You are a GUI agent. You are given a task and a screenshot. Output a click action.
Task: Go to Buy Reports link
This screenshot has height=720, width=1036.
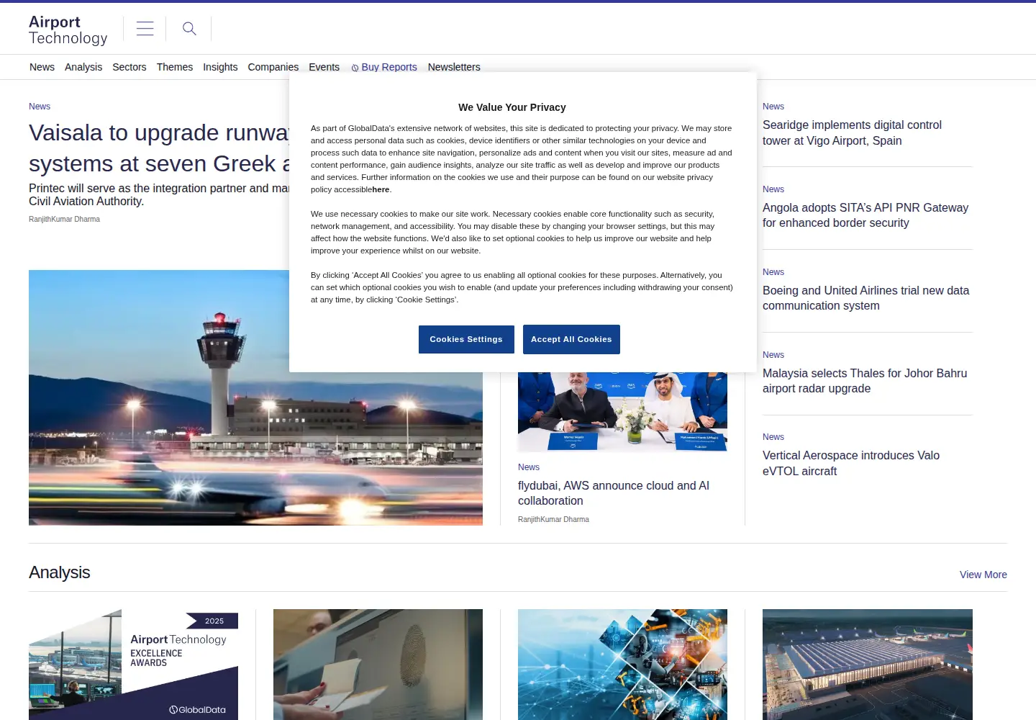coord(389,67)
